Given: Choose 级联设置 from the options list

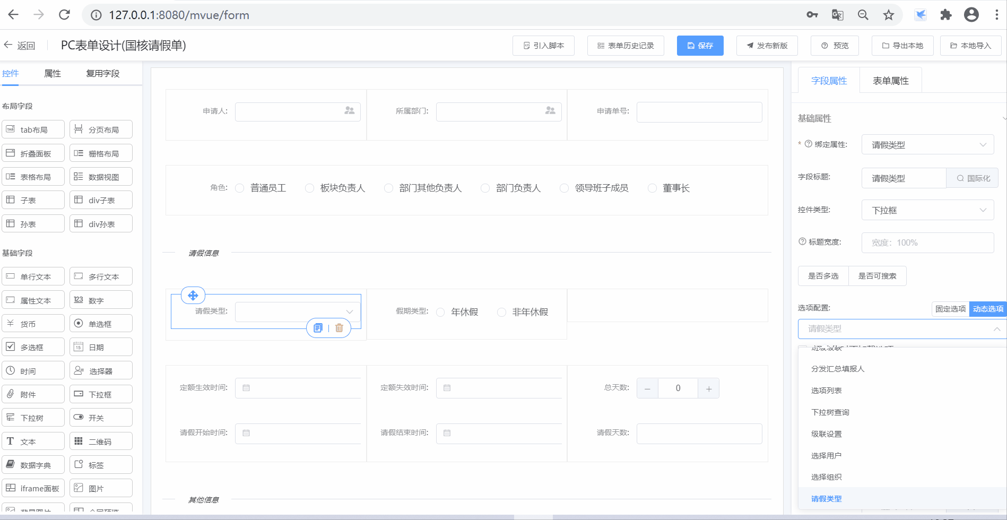Looking at the screenshot, I should click(x=826, y=434).
